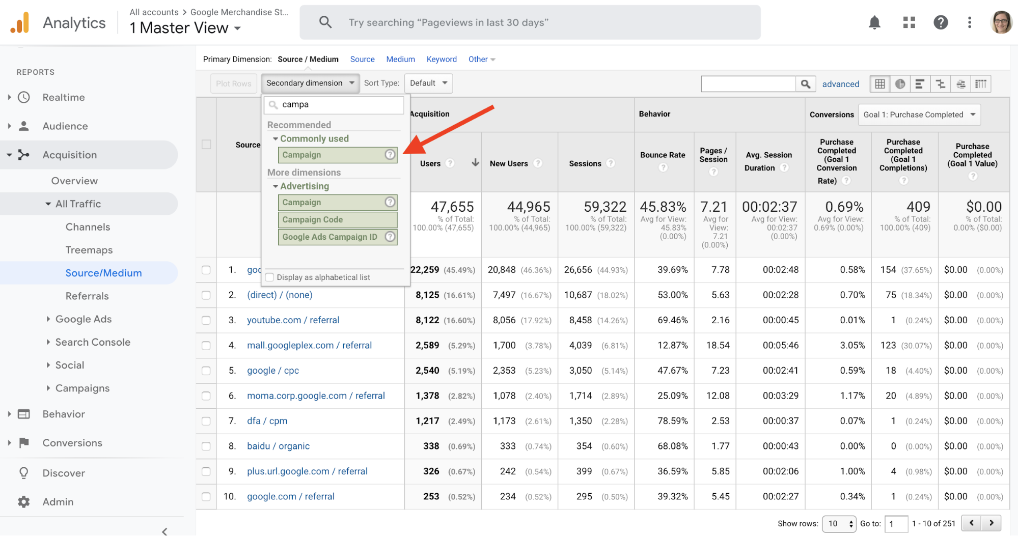The width and height of the screenshot is (1018, 536).
Task: Check the baidu / organic row checkbox
Action: [x=206, y=446]
